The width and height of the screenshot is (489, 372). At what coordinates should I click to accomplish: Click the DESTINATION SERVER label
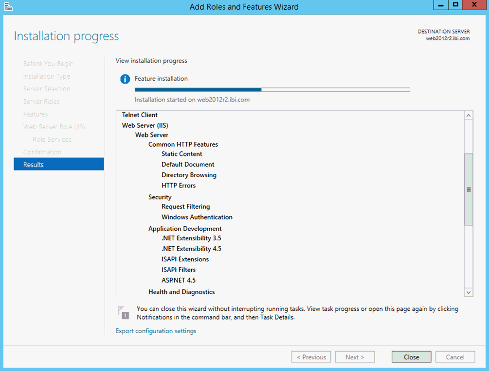coord(444,32)
